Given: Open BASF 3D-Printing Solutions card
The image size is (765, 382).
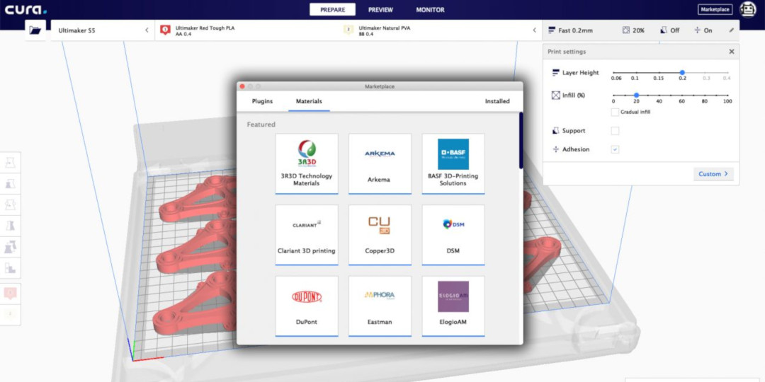Looking at the screenshot, I should tap(453, 164).
